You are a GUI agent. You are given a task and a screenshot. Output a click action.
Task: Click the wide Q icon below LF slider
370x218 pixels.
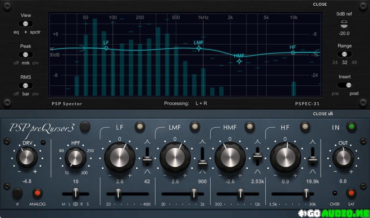[147, 172]
